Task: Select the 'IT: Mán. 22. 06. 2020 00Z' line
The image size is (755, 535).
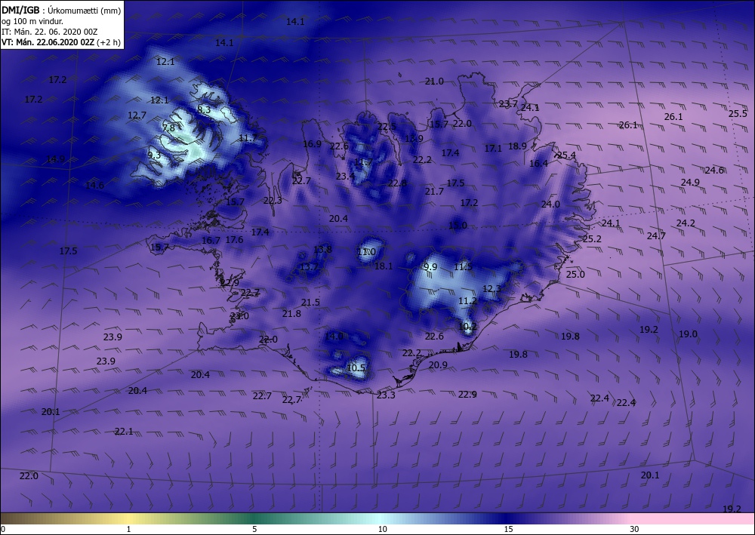Action: (x=50, y=32)
